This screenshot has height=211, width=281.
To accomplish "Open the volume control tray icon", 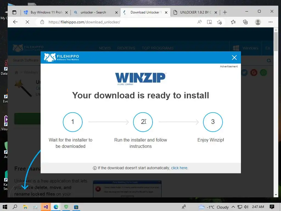I will click(246, 207).
